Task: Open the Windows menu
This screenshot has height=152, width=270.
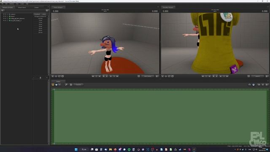Action: [x=12, y=4]
